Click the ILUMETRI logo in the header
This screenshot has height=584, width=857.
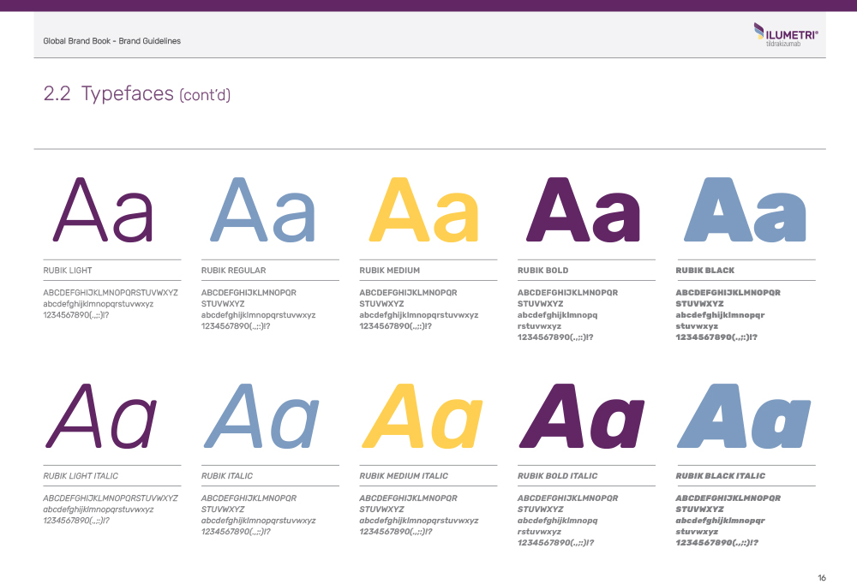pyautogui.click(x=785, y=35)
